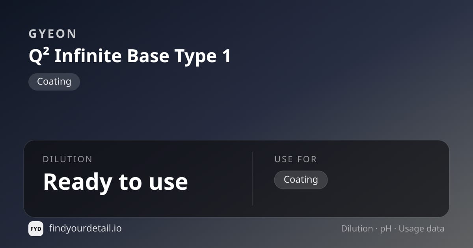Click the GYEON brand name
The height and width of the screenshot is (248, 473).
coord(52,34)
